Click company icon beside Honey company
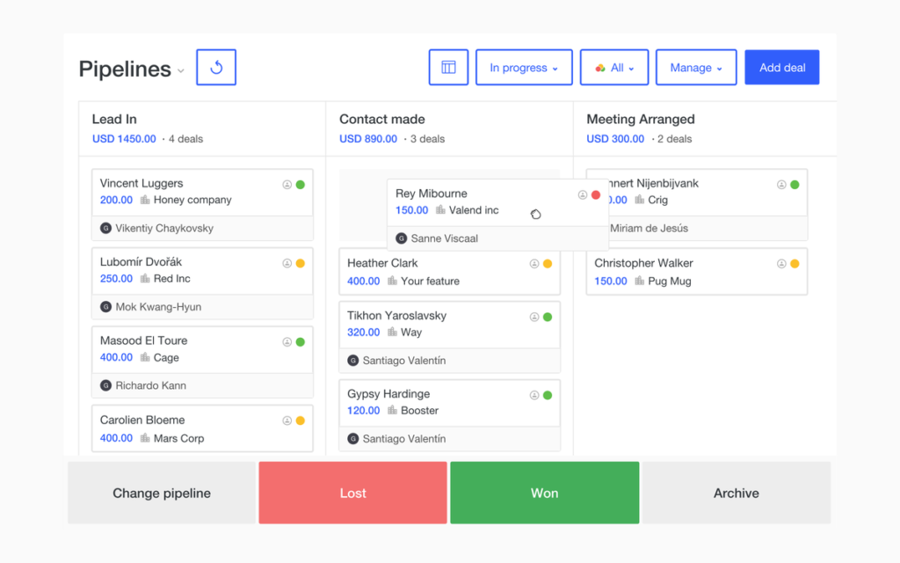The image size is (900, 563). 145,200
